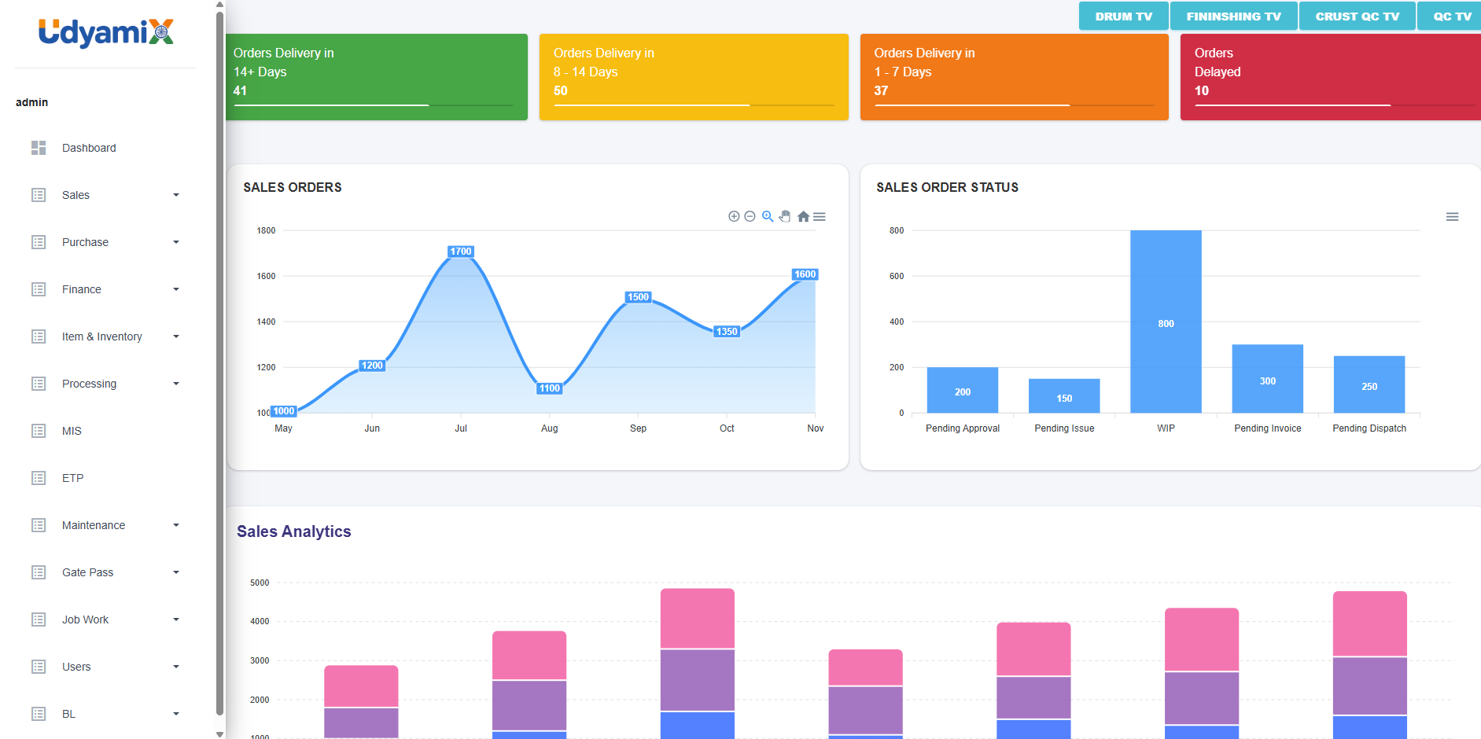Click the BL list icon in sidebar
Image resolution: width=1481 pixels, height=739 pixels.
39,714
